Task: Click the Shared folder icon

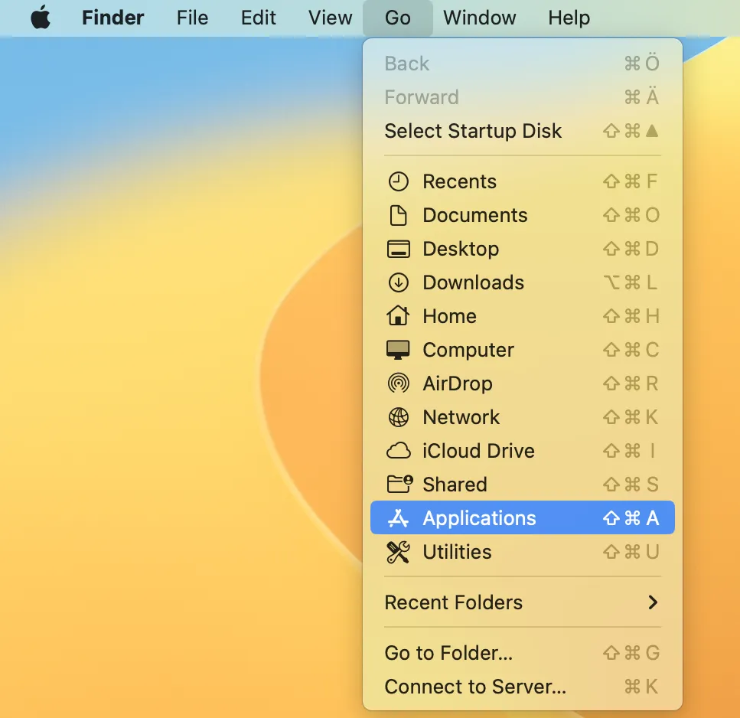Action: point(399,485)
